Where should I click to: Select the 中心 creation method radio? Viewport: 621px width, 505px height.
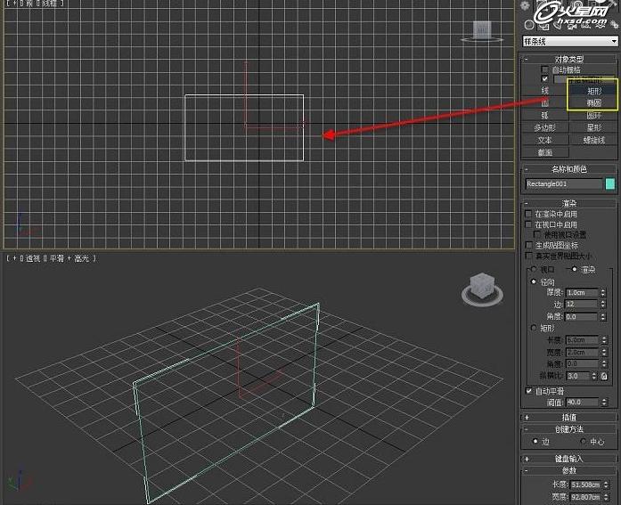[582, 441]
